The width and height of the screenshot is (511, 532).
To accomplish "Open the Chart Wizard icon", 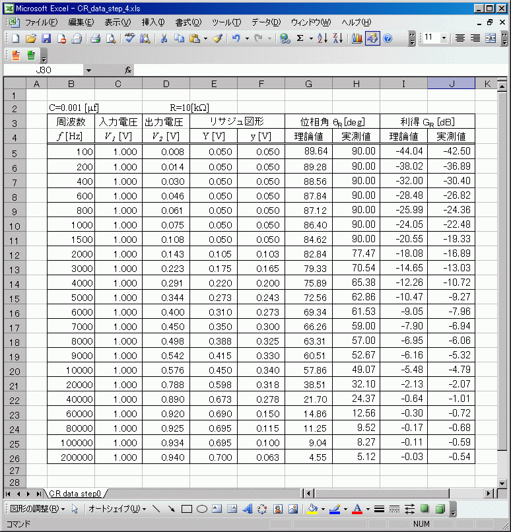I will tap(357, 38).
